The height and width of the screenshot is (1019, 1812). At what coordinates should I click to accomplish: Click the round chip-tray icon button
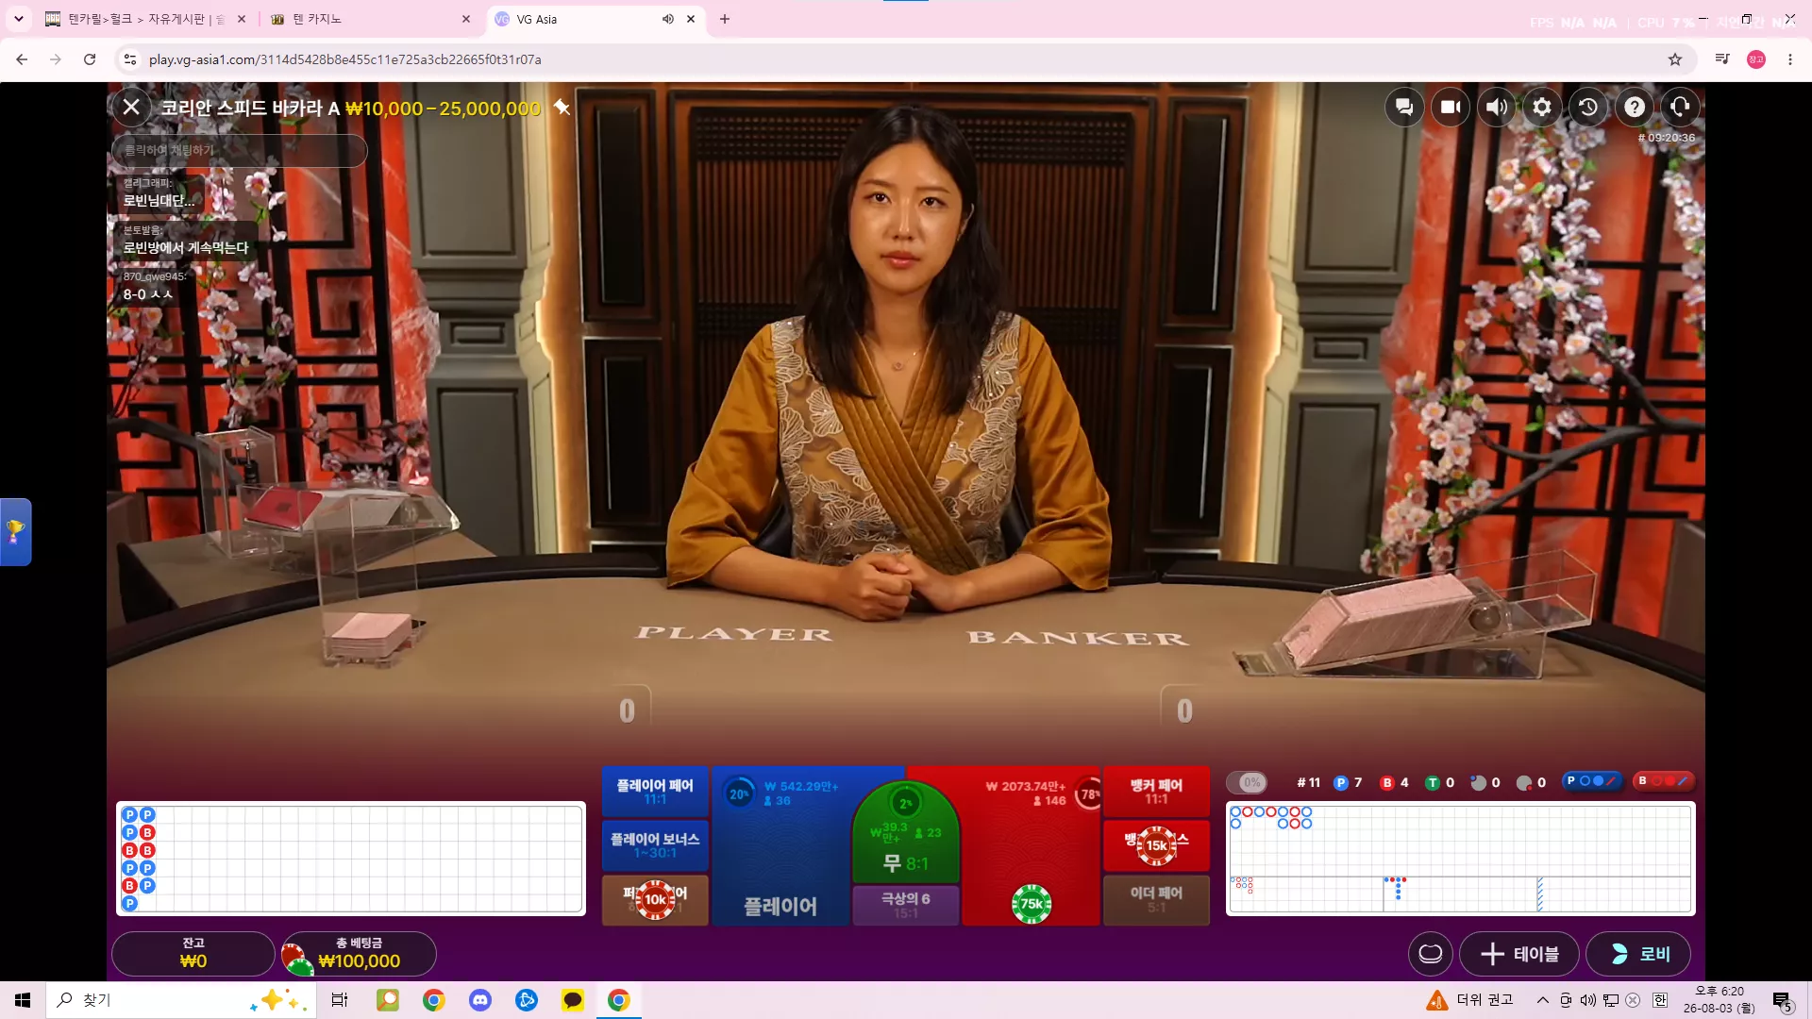(x=1431, y=954)
